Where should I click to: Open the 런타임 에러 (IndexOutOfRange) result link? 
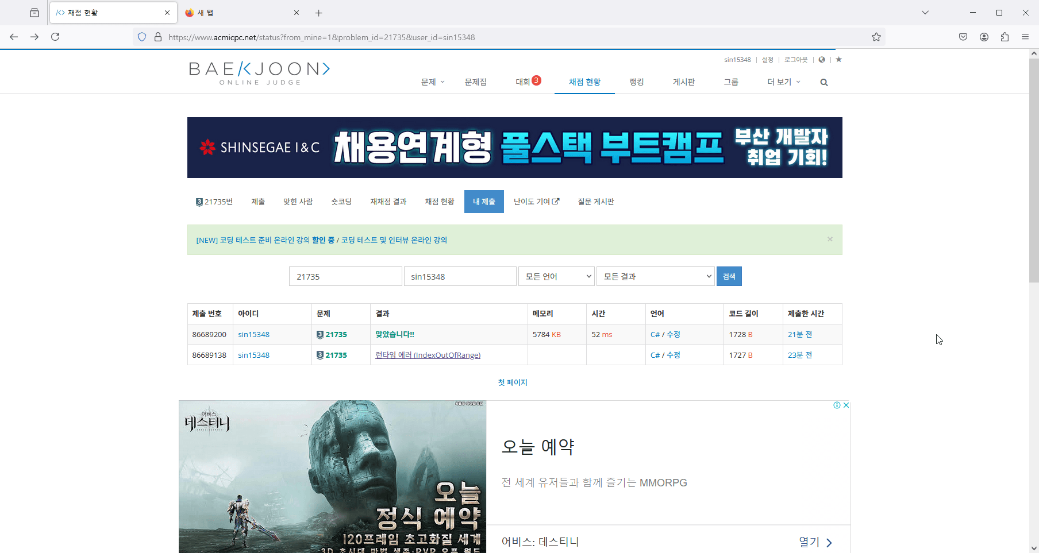click(x=428, y=355)
